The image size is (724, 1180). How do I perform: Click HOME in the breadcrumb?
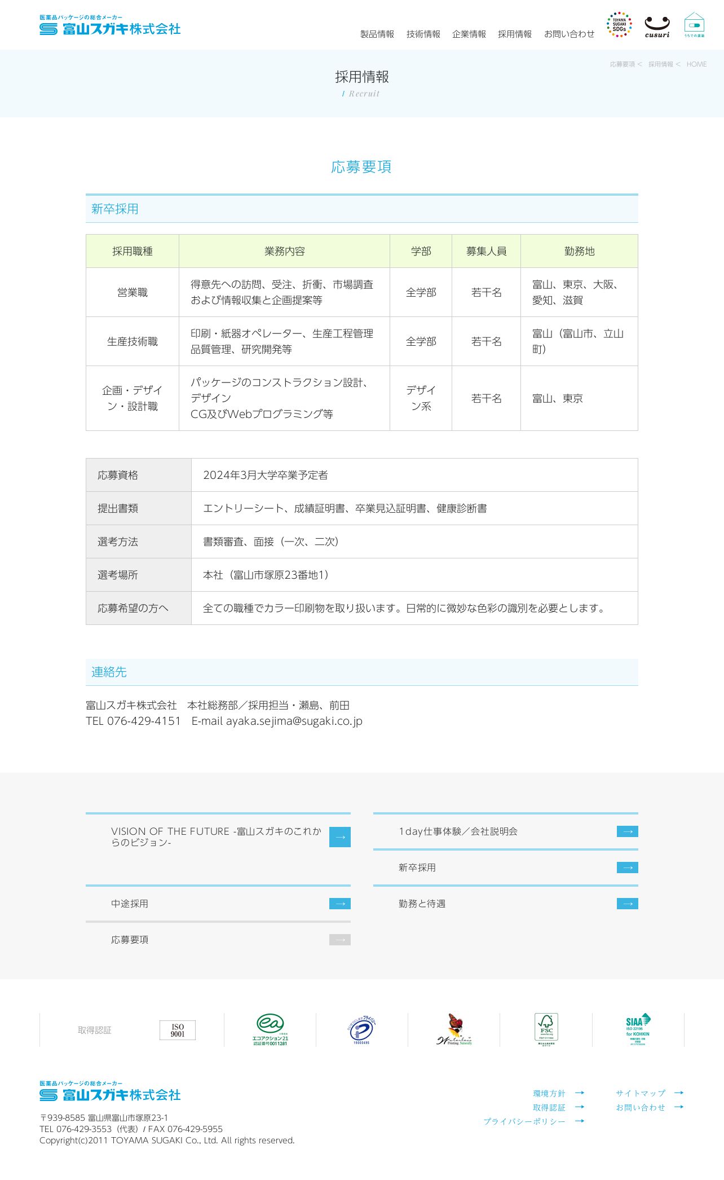(696, 64)
